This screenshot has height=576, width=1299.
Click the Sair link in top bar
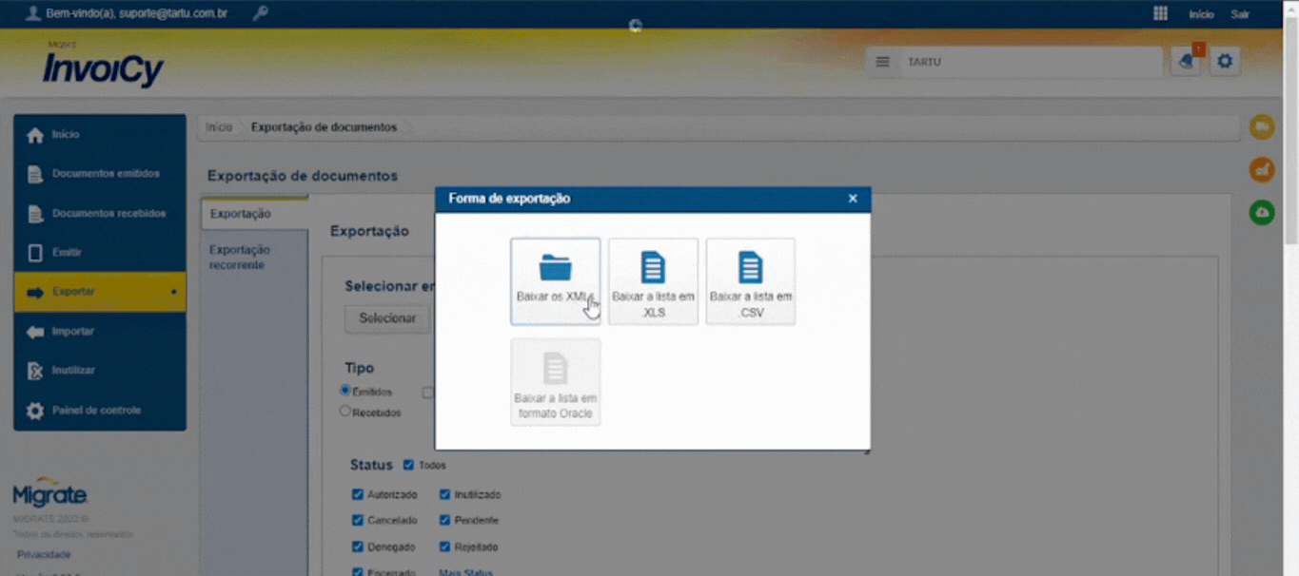1240,14
